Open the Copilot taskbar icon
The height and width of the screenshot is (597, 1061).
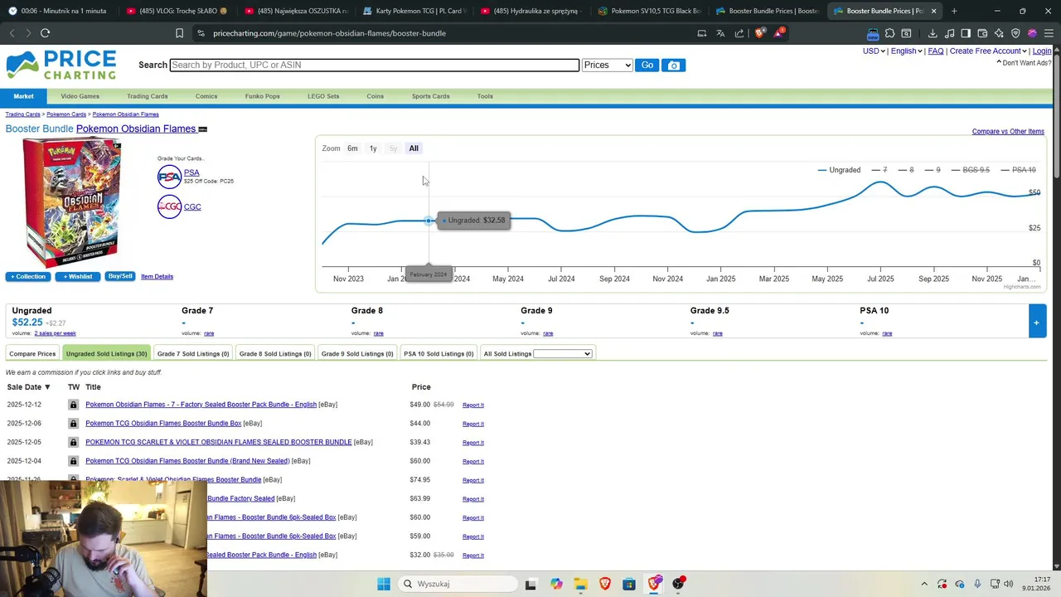pyautogui.click(x=556, y=584)
